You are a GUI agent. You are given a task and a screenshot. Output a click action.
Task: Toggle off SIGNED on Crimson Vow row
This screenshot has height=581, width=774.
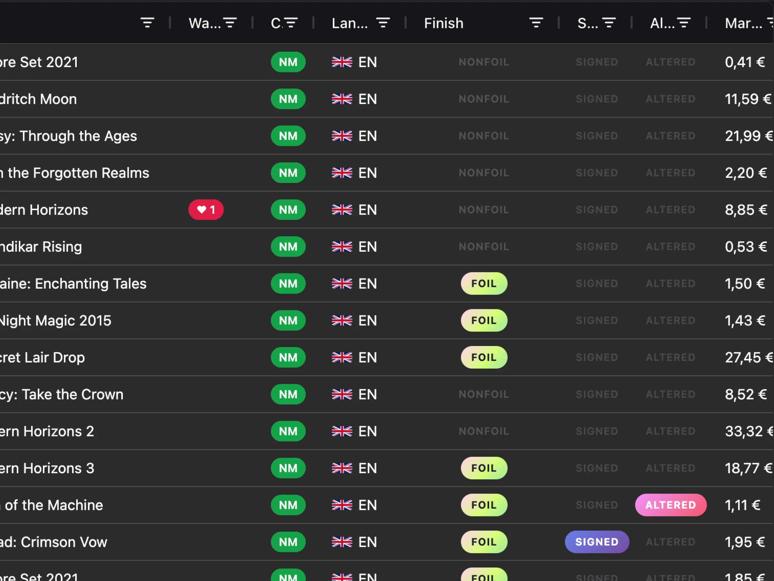coord(597,542)
